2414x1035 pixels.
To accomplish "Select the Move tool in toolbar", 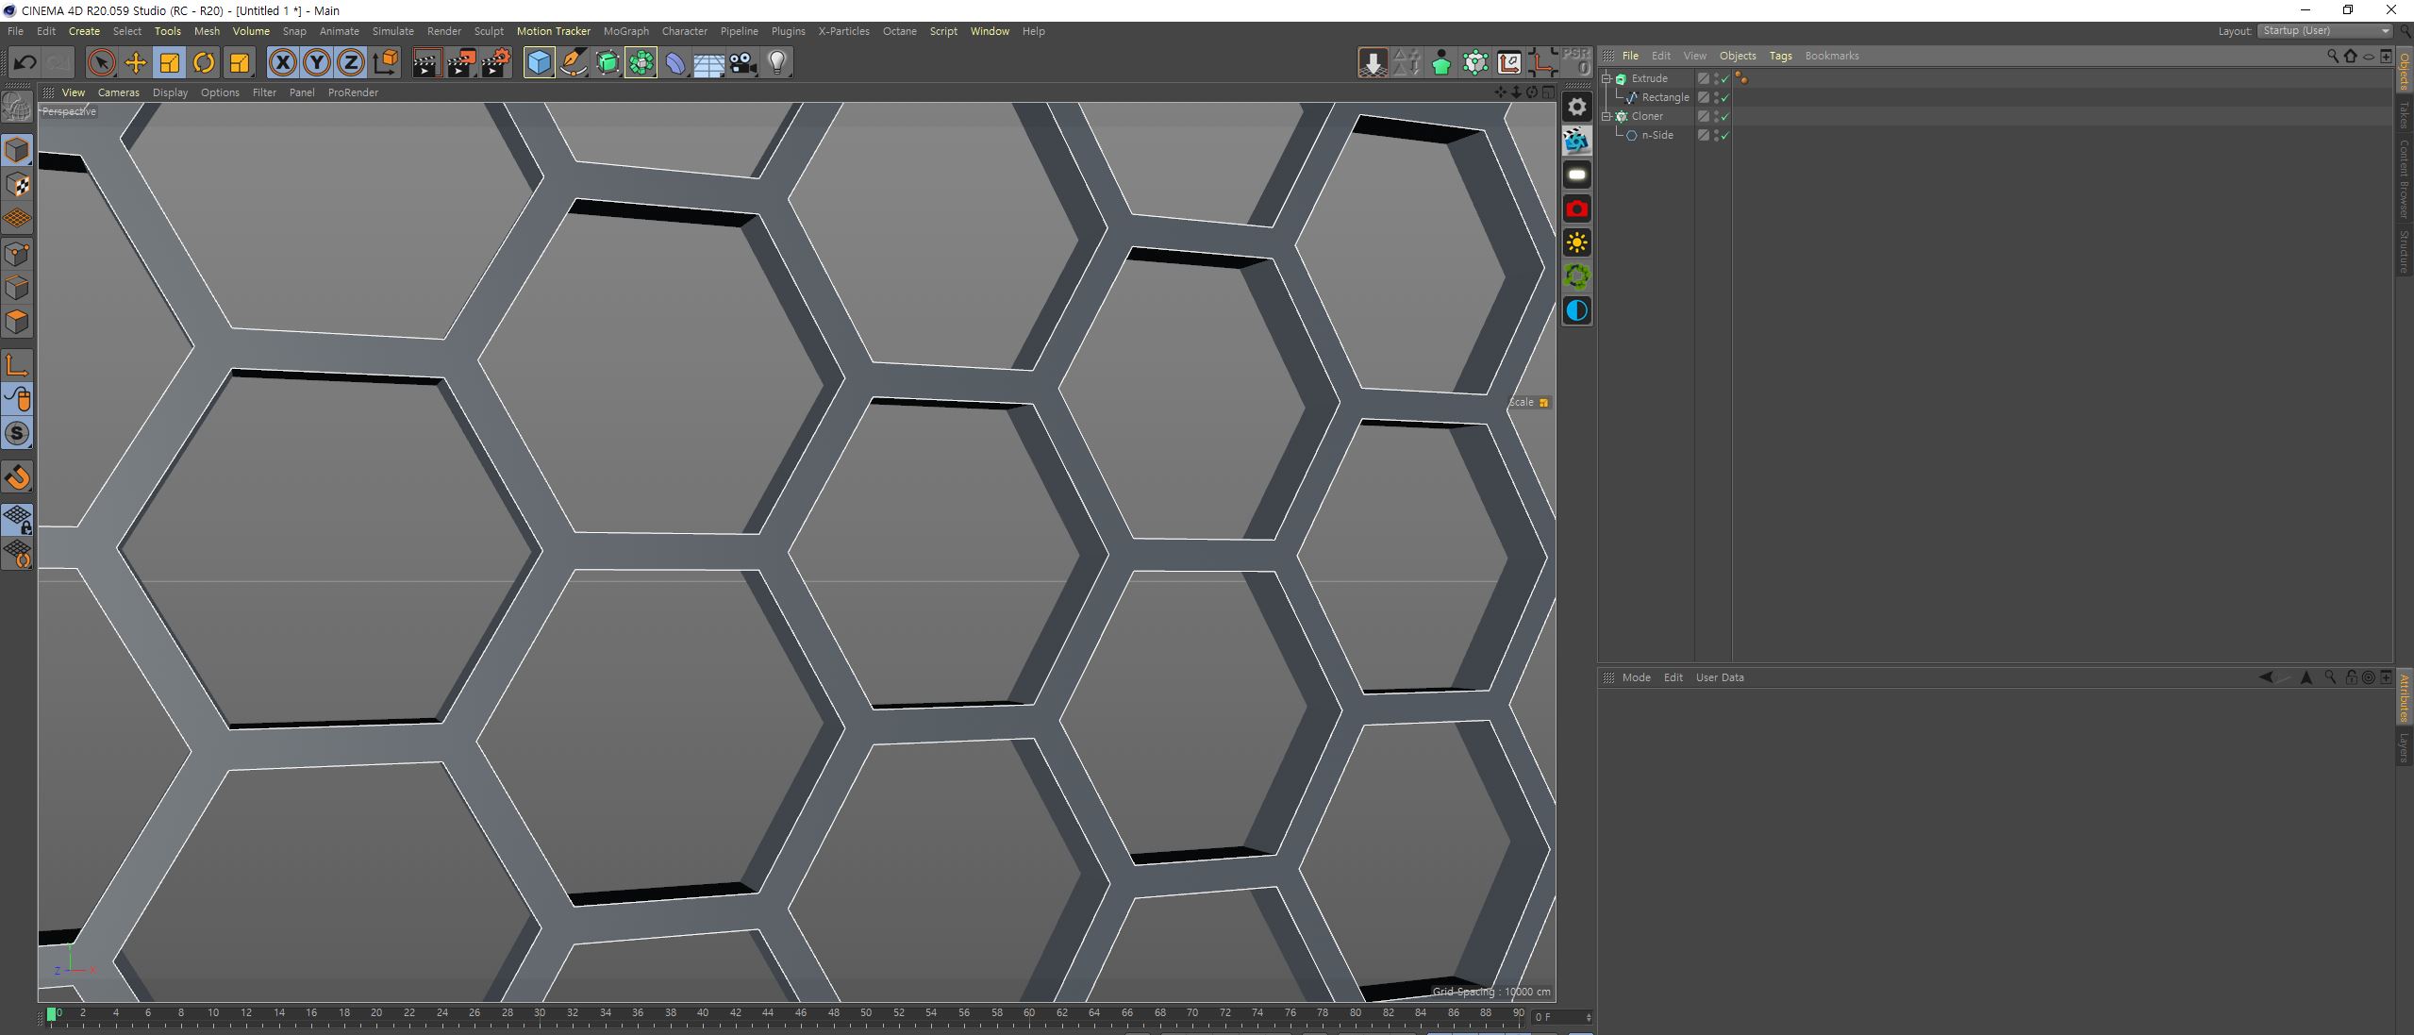I will coord(137,61).
